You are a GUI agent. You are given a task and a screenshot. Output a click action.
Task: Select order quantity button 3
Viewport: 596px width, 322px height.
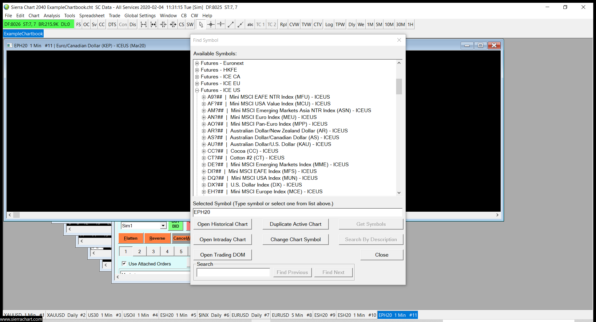pyautogui.click(x=153, y=252)
